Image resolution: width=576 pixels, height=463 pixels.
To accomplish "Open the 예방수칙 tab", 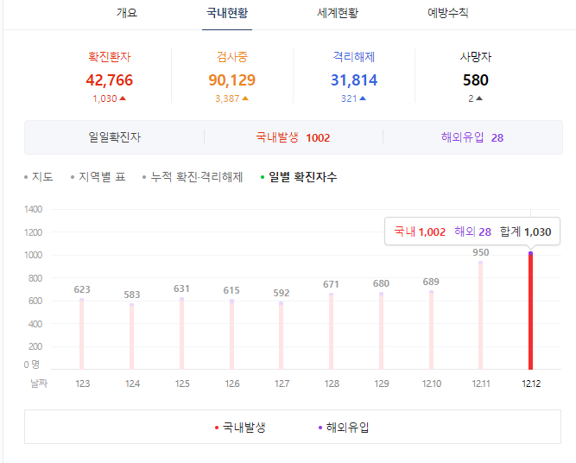I will coord(447,13).
